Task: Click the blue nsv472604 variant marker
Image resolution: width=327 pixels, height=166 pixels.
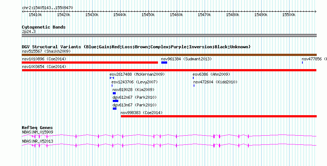Action: (194, 86)
